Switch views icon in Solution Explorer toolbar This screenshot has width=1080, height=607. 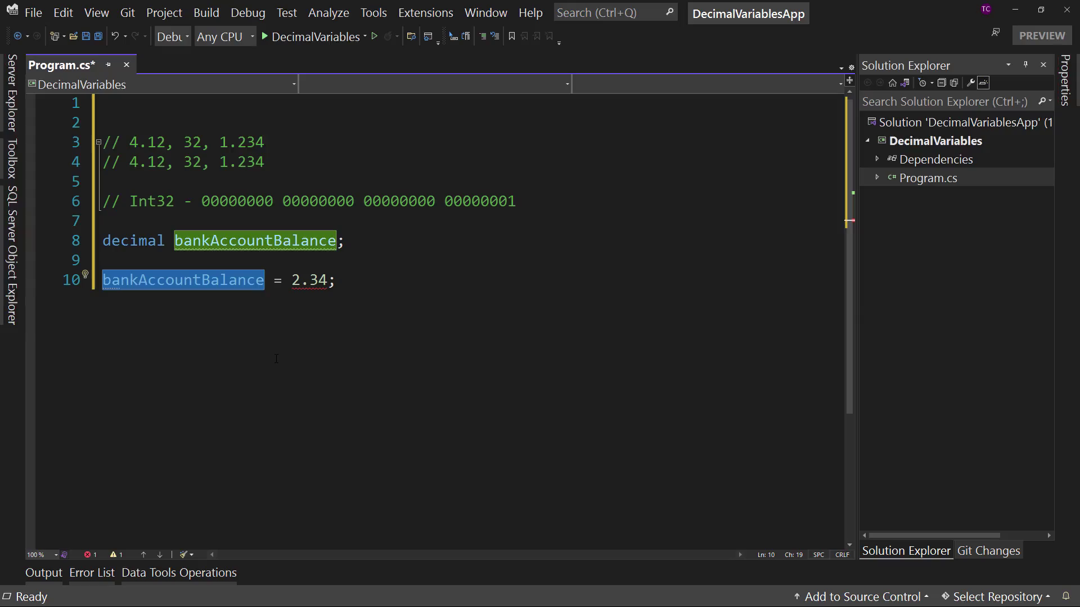905,83
